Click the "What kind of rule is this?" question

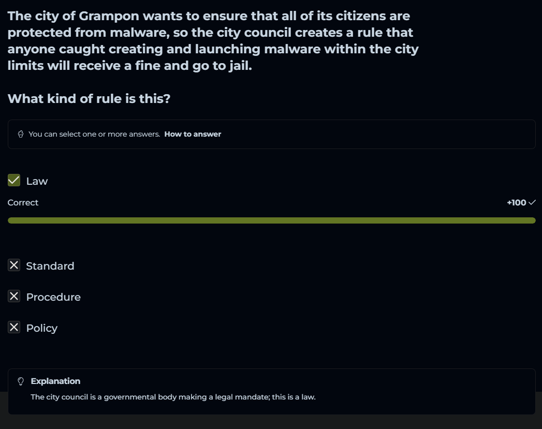pos(89,98)
